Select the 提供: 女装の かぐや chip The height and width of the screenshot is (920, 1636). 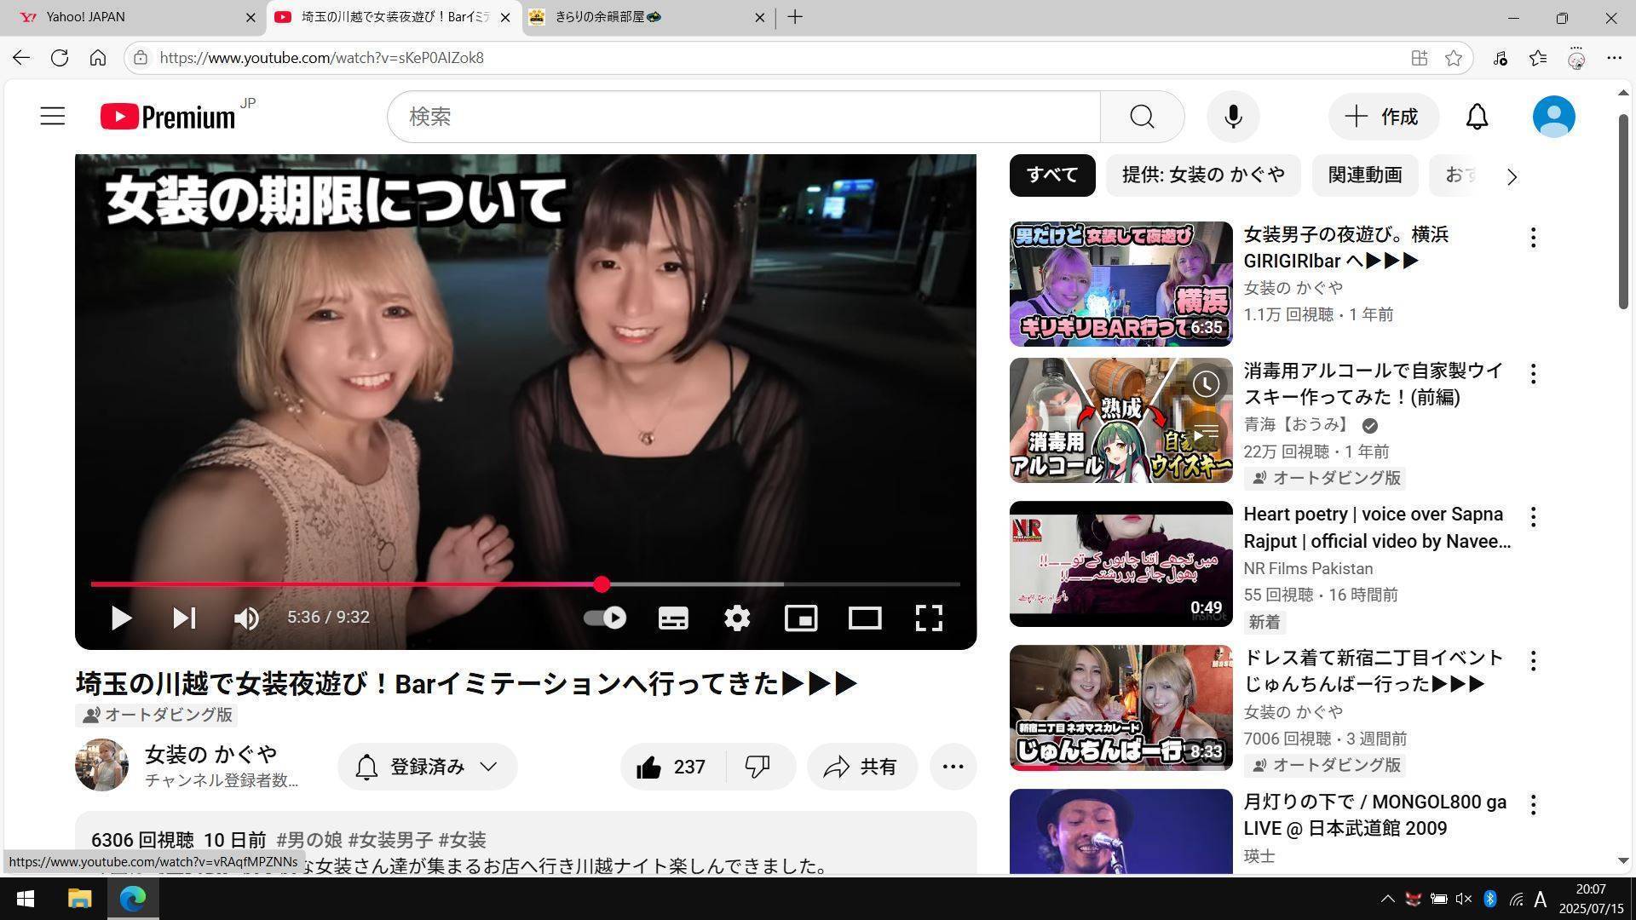pos(1203,175)
